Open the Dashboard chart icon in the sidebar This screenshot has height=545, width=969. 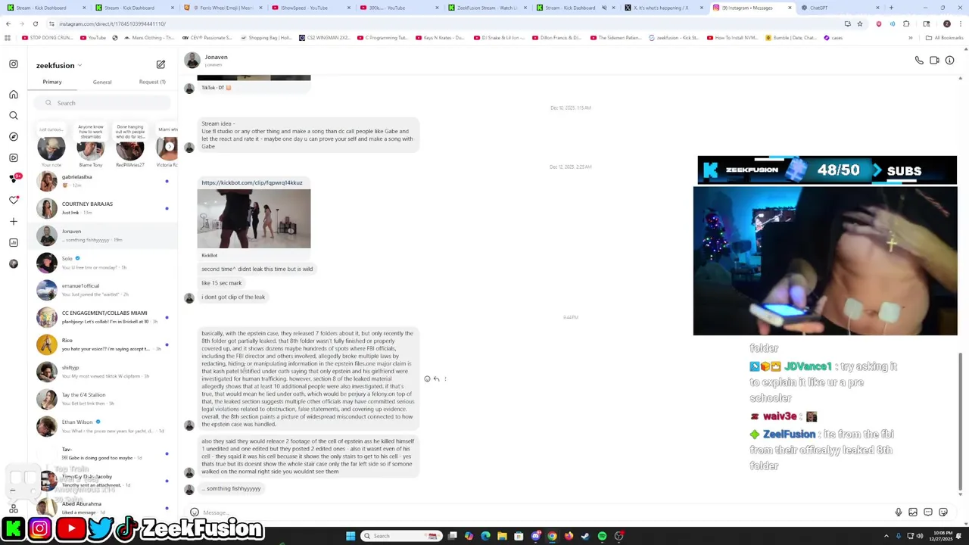pyautogui.click(x=14, y=242)
